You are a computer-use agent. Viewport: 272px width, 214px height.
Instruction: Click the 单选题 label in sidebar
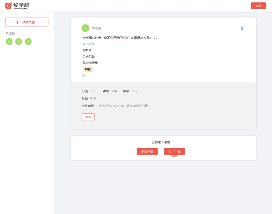click(10, 33)
